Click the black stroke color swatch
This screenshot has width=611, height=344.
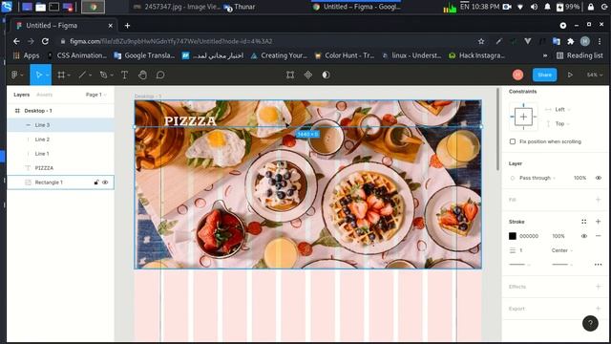point(513,236)
